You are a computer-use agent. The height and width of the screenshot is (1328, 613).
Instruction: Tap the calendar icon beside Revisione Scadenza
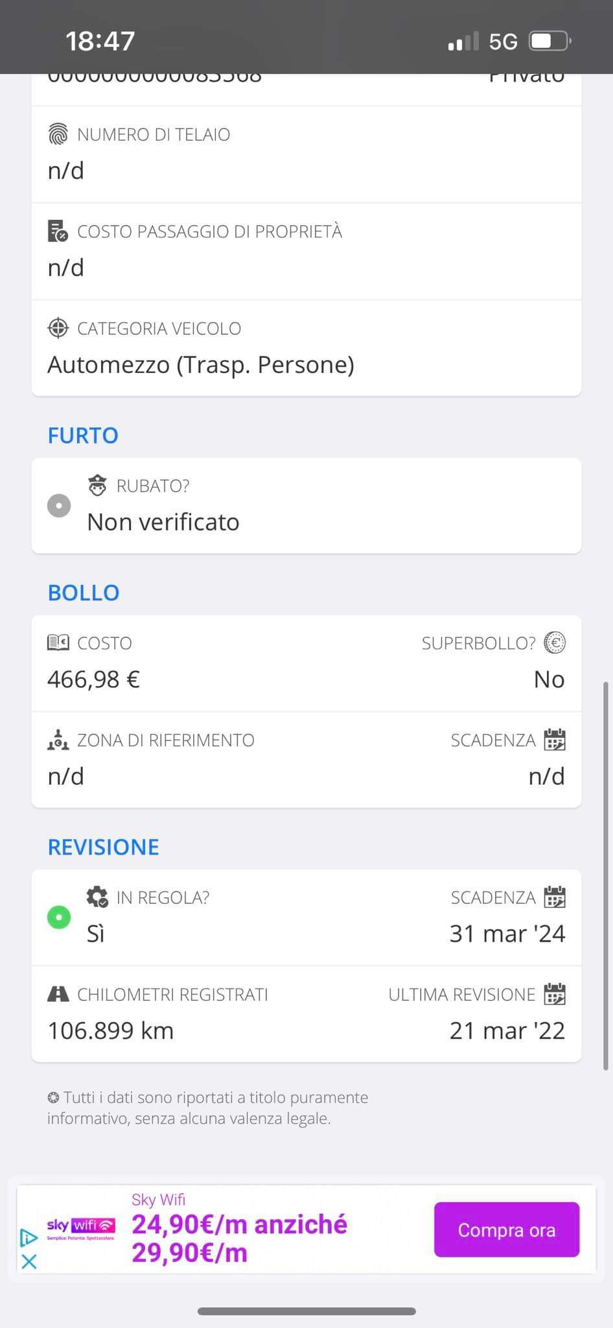(x=555, y=897)
